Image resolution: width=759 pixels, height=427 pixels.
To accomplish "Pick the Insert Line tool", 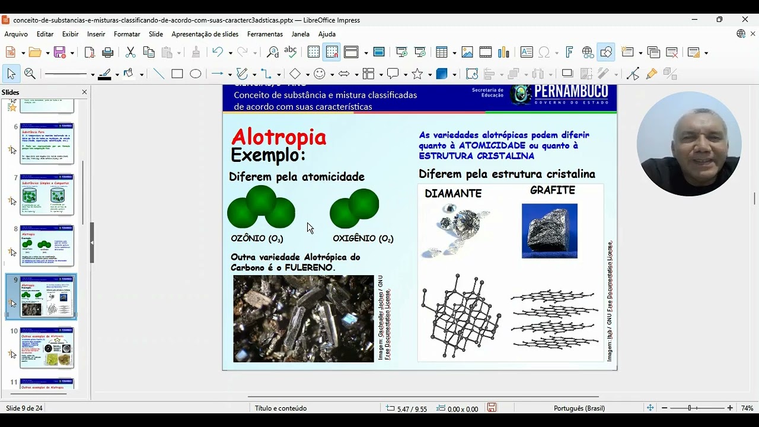I will 159,74.
